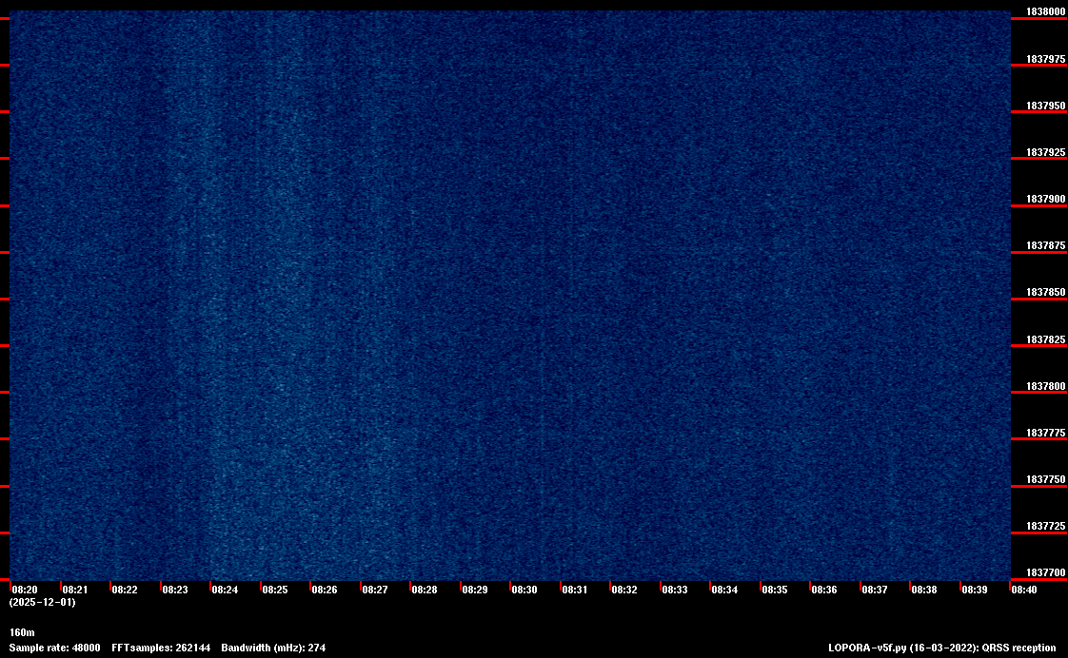Click the 08:38 time label
Image resolution: width=1068 pixels, height=658 pixels.
pos(924,590)
